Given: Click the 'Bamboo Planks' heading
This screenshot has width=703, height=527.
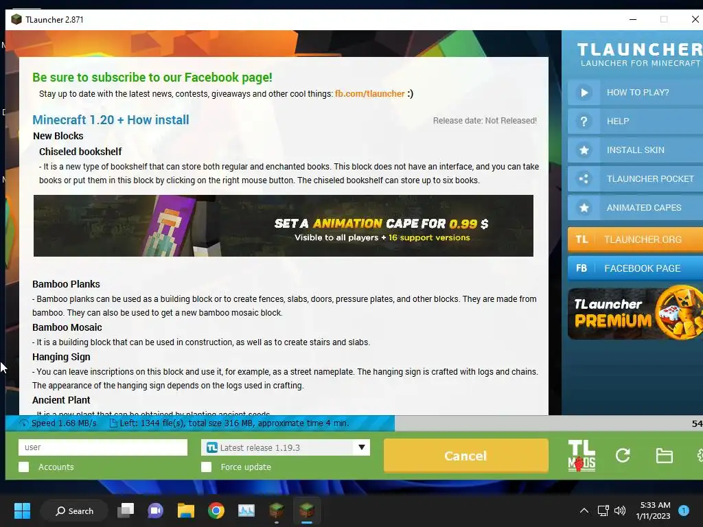Looking at the screenshot, I should 66,284.
